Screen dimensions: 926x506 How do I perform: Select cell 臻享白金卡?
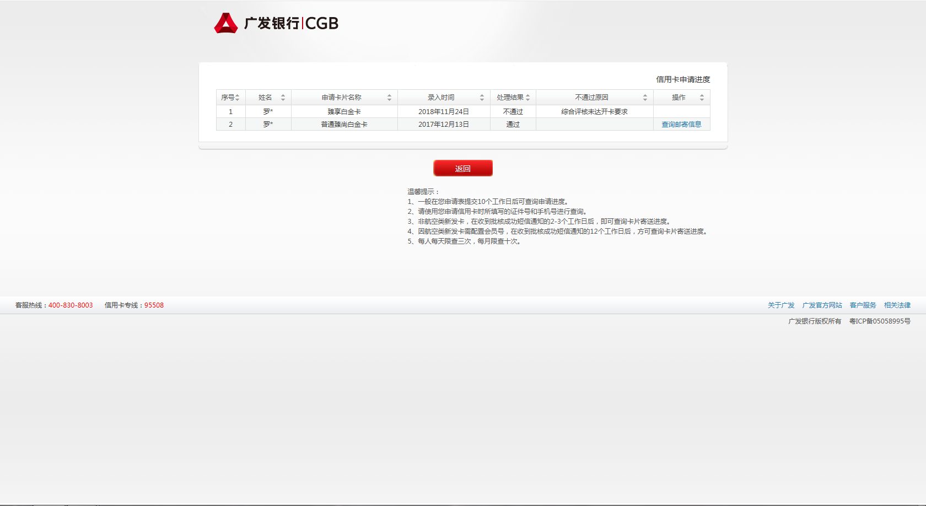pyautogui.click(x=344, y=112)
